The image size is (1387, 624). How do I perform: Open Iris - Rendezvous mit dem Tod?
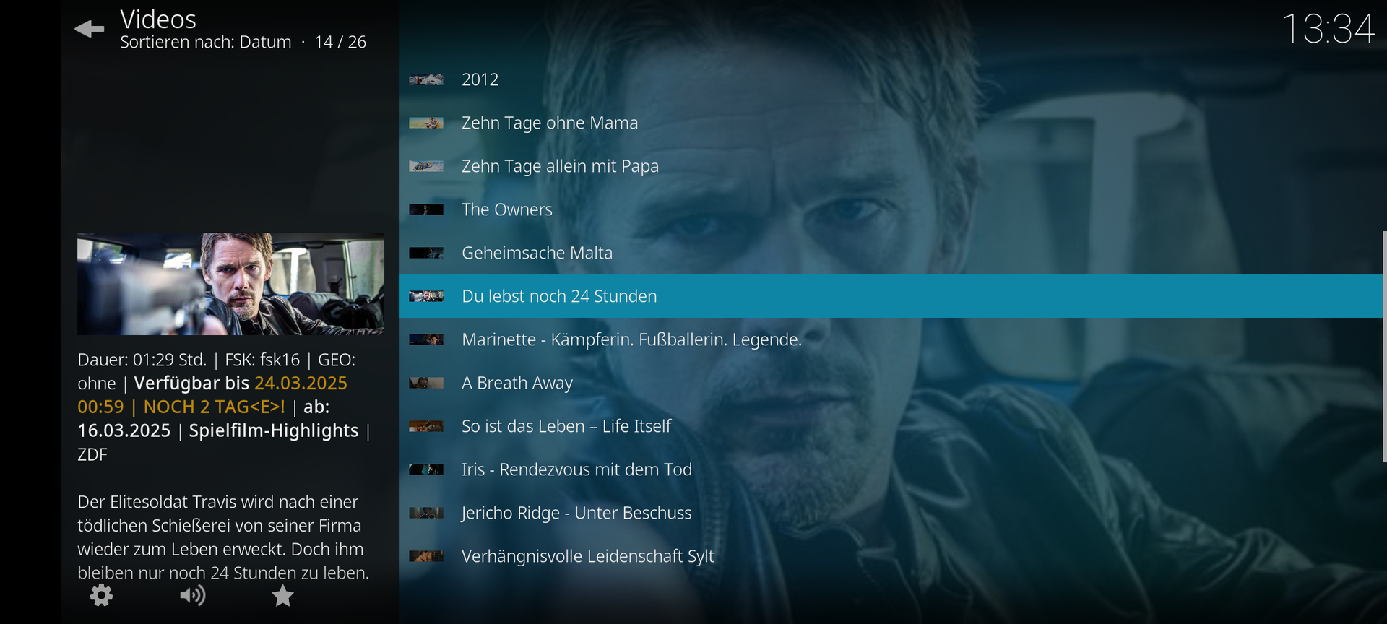click(x=890, y=469)
